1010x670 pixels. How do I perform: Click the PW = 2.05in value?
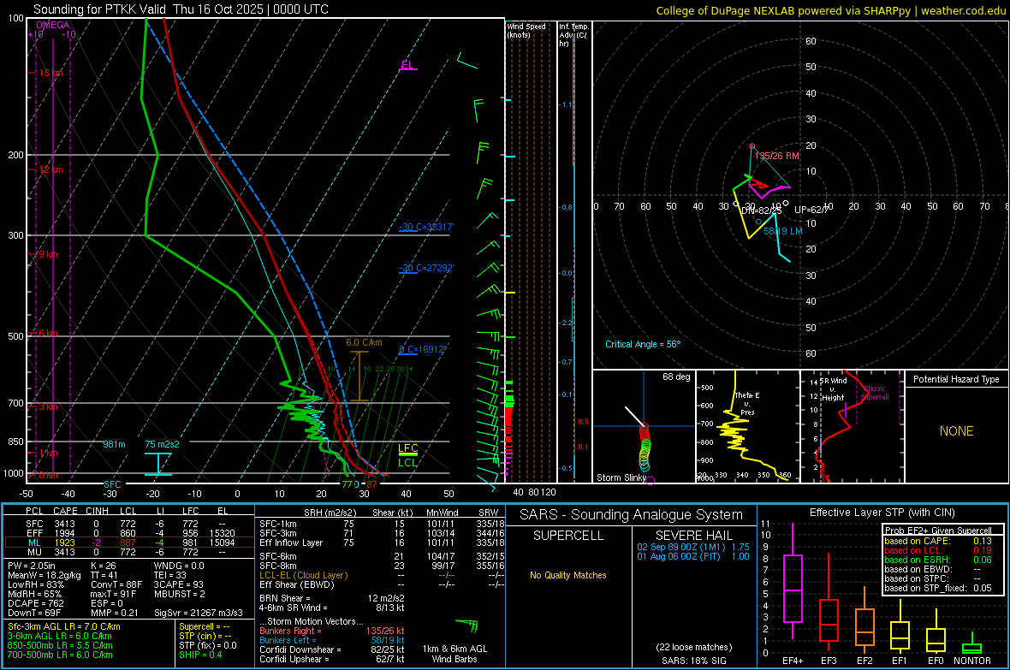coord(32,566)
